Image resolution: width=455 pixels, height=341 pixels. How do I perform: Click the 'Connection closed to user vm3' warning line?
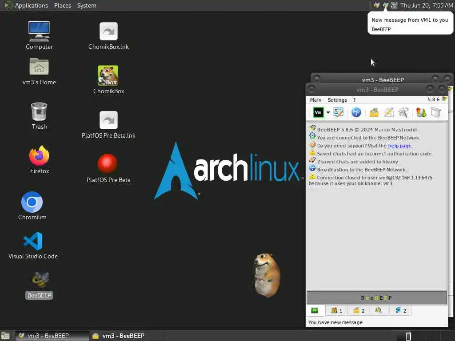coord(371,180)
